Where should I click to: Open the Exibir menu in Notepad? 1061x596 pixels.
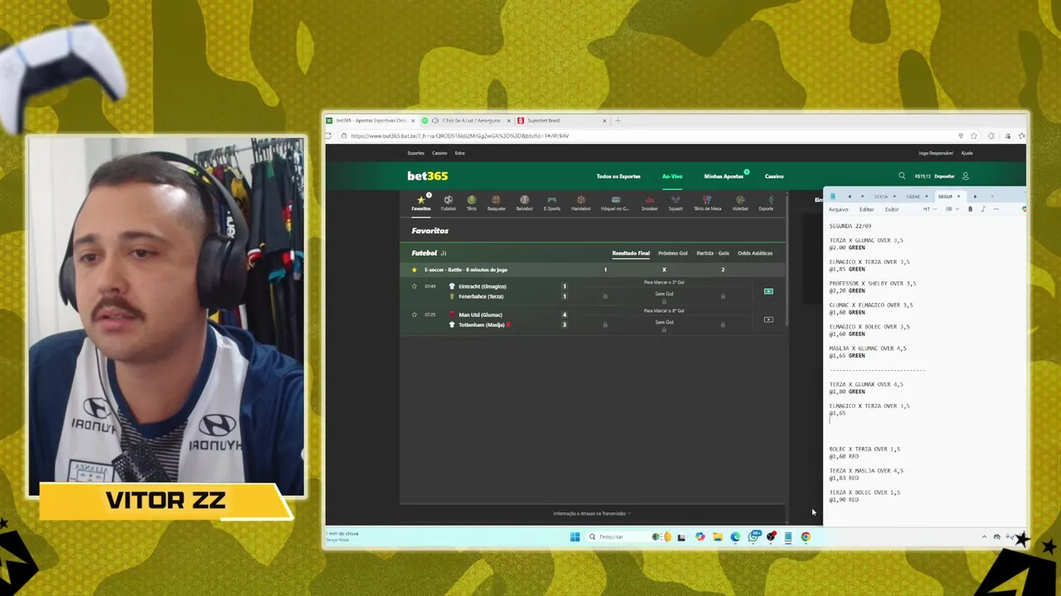(x=891, y=209)
